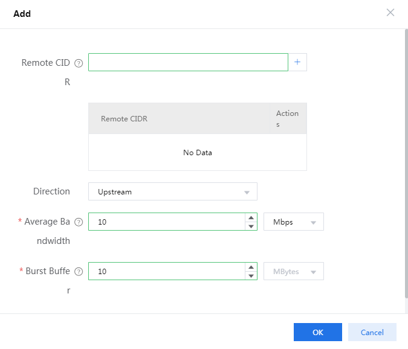Decrease Average Bandwidth with the down arrow
The width and height of the screenshot is (408, 349).
(251, 226)
